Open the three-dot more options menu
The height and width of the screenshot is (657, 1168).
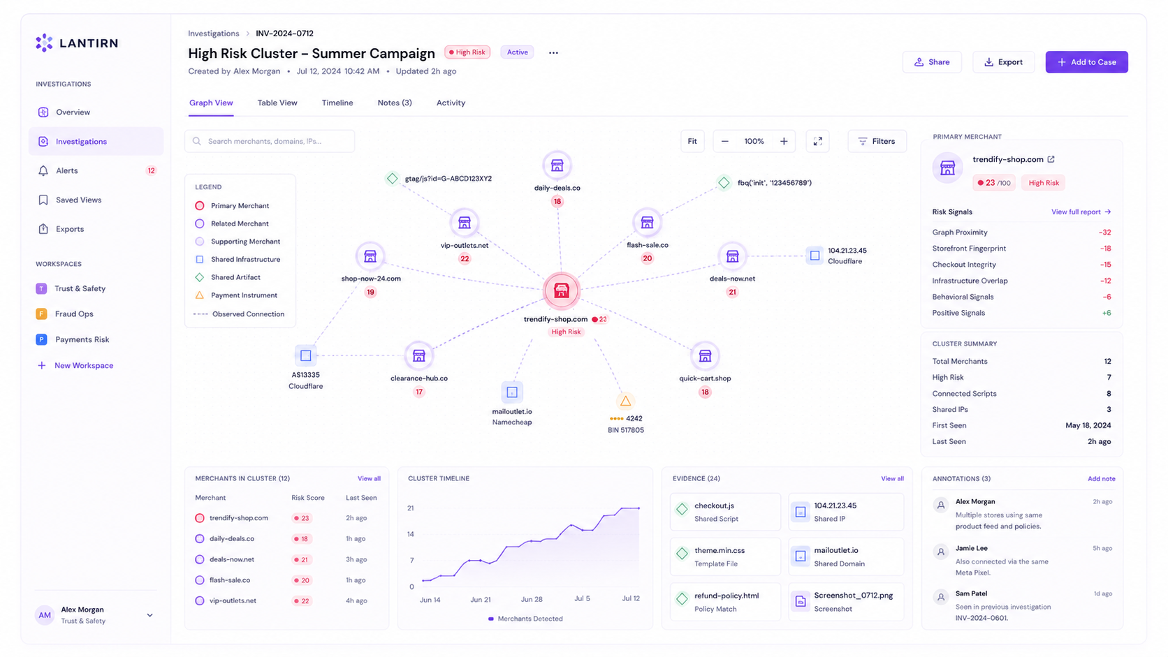[x=553, y=52]
